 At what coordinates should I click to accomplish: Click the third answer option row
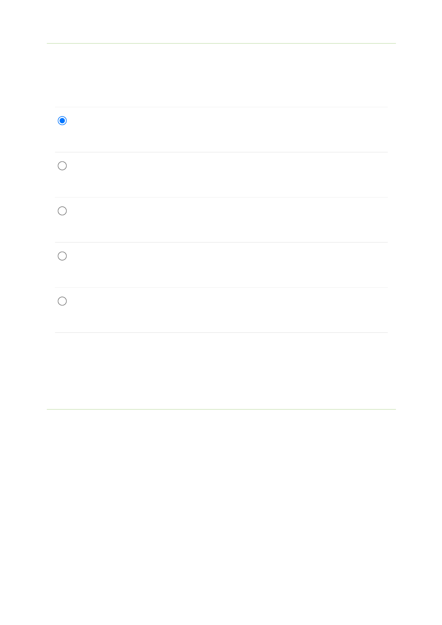coord(221,220)
